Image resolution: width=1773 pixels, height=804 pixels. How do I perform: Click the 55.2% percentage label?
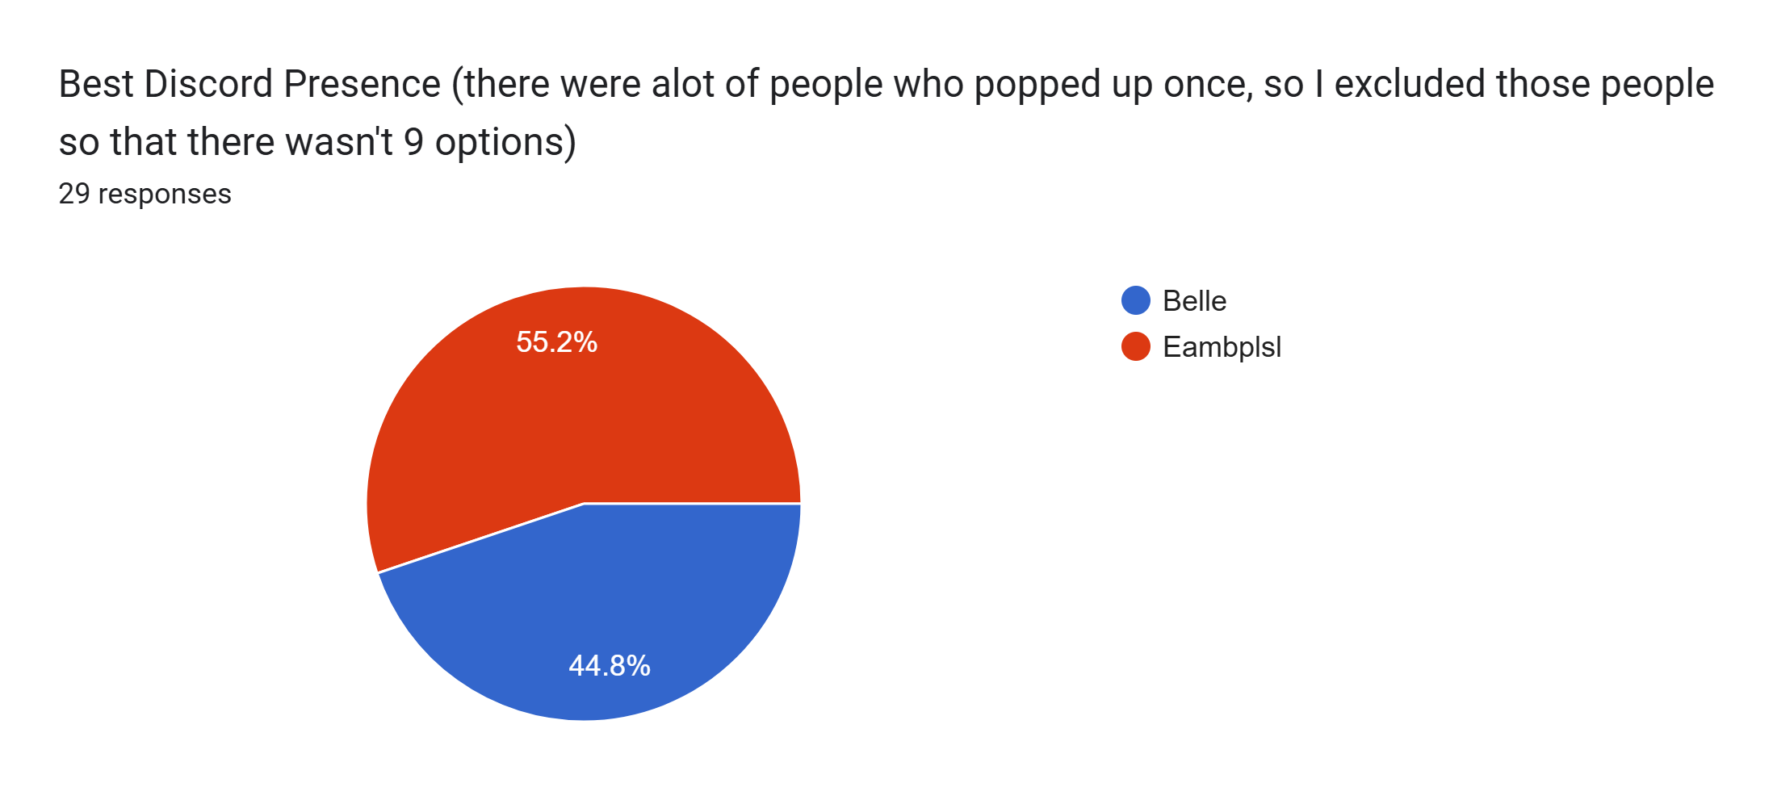click(x=556, y=342)
